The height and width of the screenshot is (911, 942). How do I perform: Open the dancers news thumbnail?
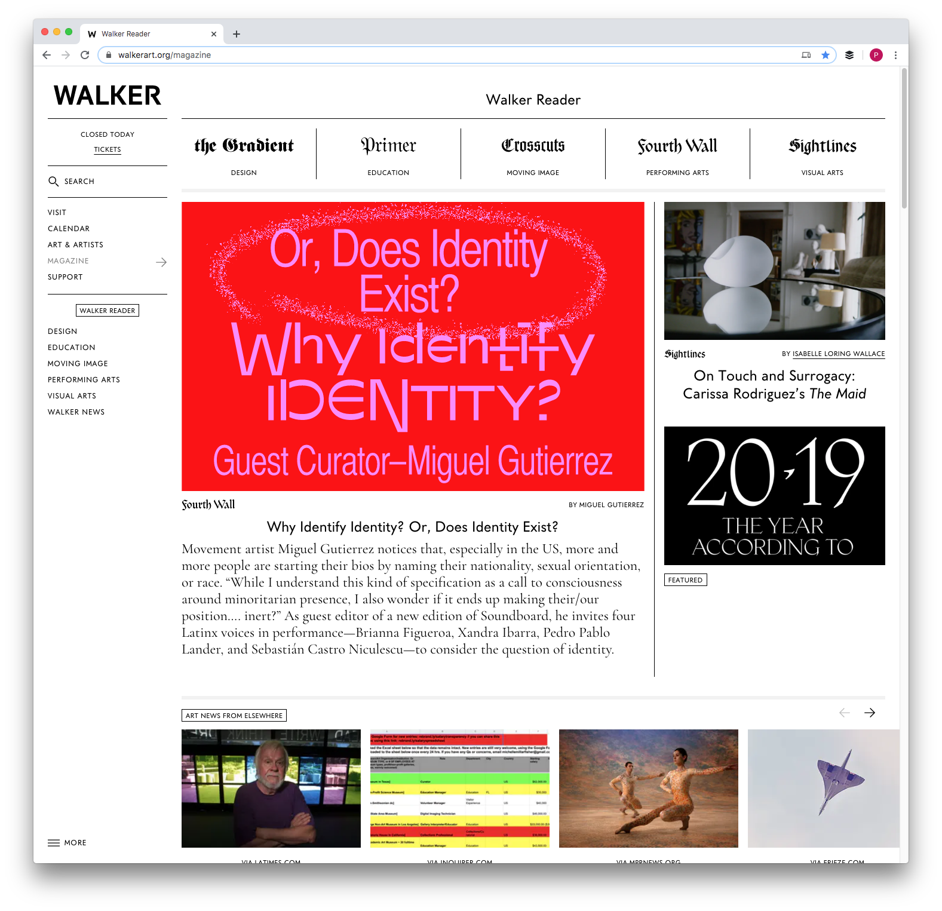[x=649, y=789]
